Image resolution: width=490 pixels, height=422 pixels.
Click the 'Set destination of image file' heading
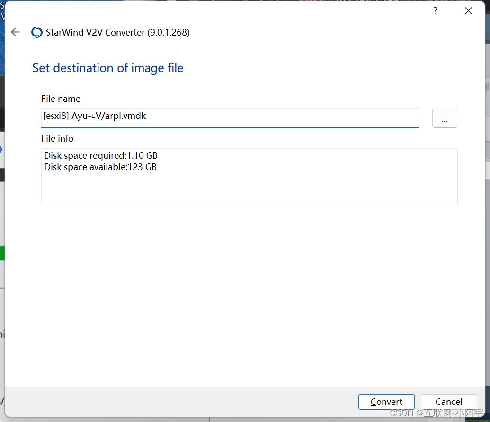(108, 68)
